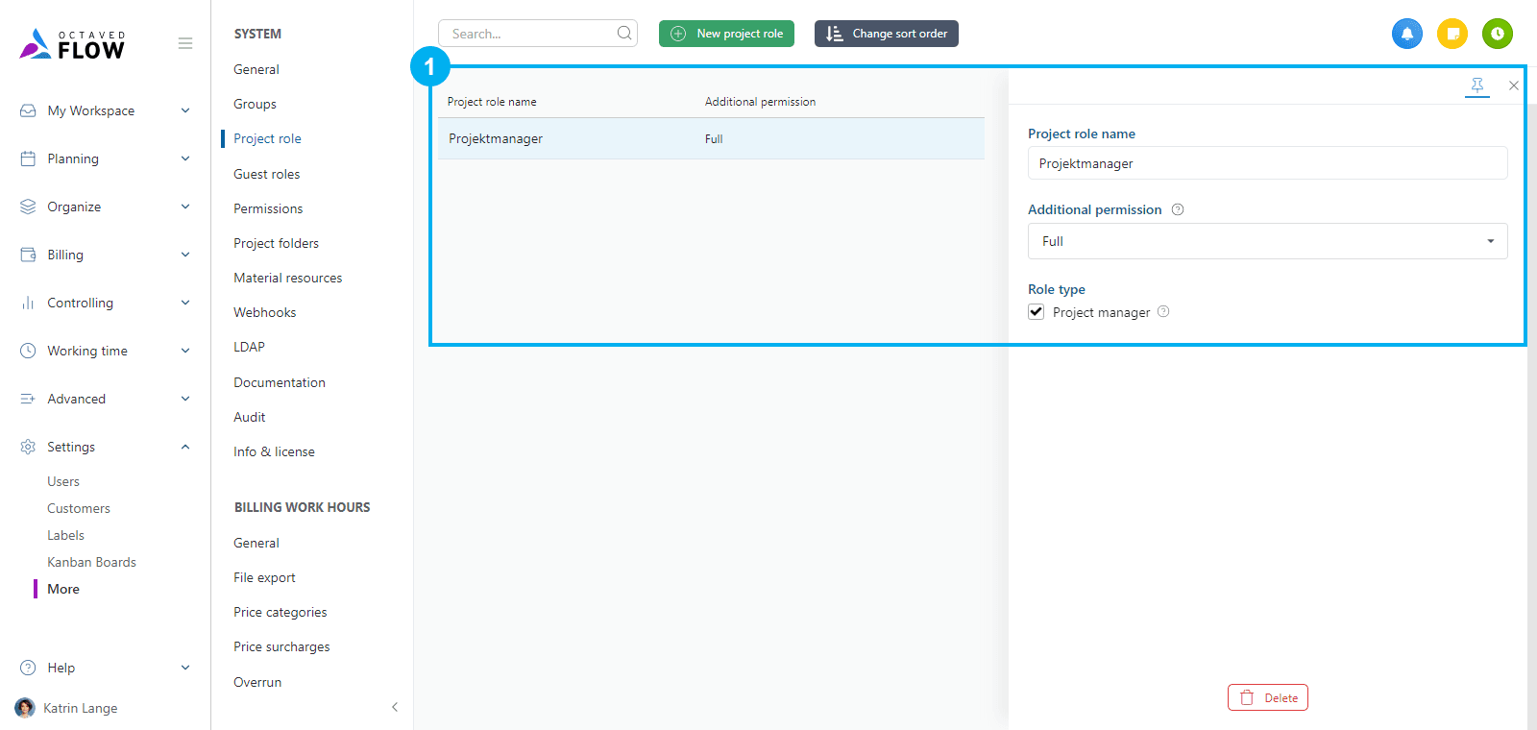Click the green clock time tracking icon
This screenshot has width=1537, height=730.
pos(1497,34)
